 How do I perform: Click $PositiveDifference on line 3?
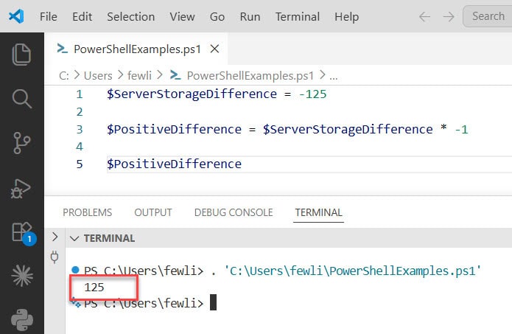point(174,130)
